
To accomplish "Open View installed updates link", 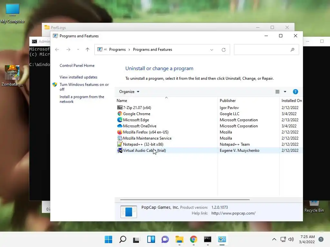I will [78, 77].
